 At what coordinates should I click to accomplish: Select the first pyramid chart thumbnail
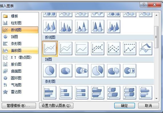coord(50,26)
